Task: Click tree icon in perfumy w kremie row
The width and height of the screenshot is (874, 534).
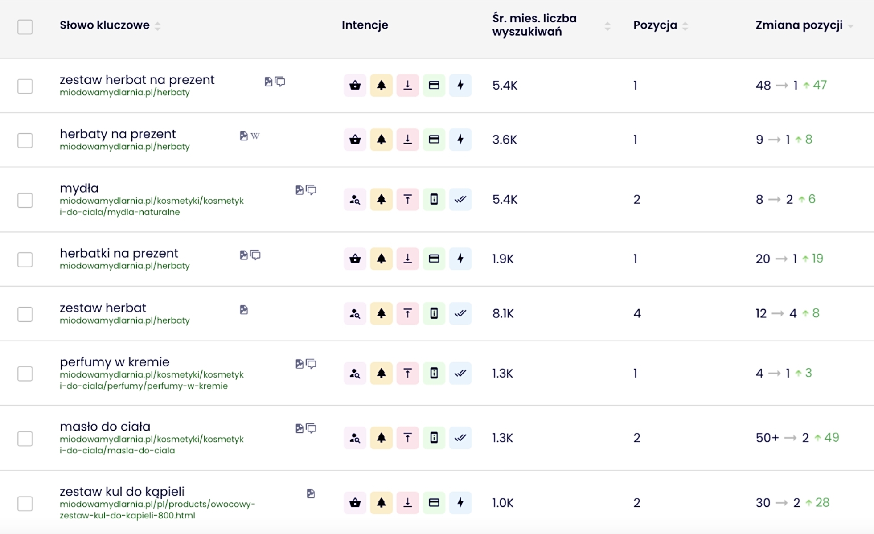Action: point(381,373)
